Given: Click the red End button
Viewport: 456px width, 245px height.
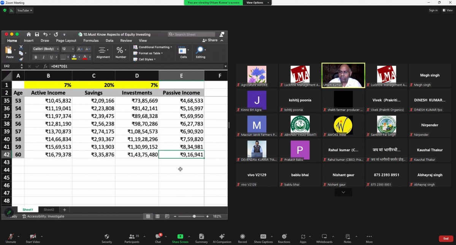Looking at the screenshot, I should click(x=446, y=239).
